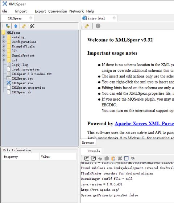Select the ExamplePlugIn folder
Viewport: 174px width, 203px height.
(23, 46)
